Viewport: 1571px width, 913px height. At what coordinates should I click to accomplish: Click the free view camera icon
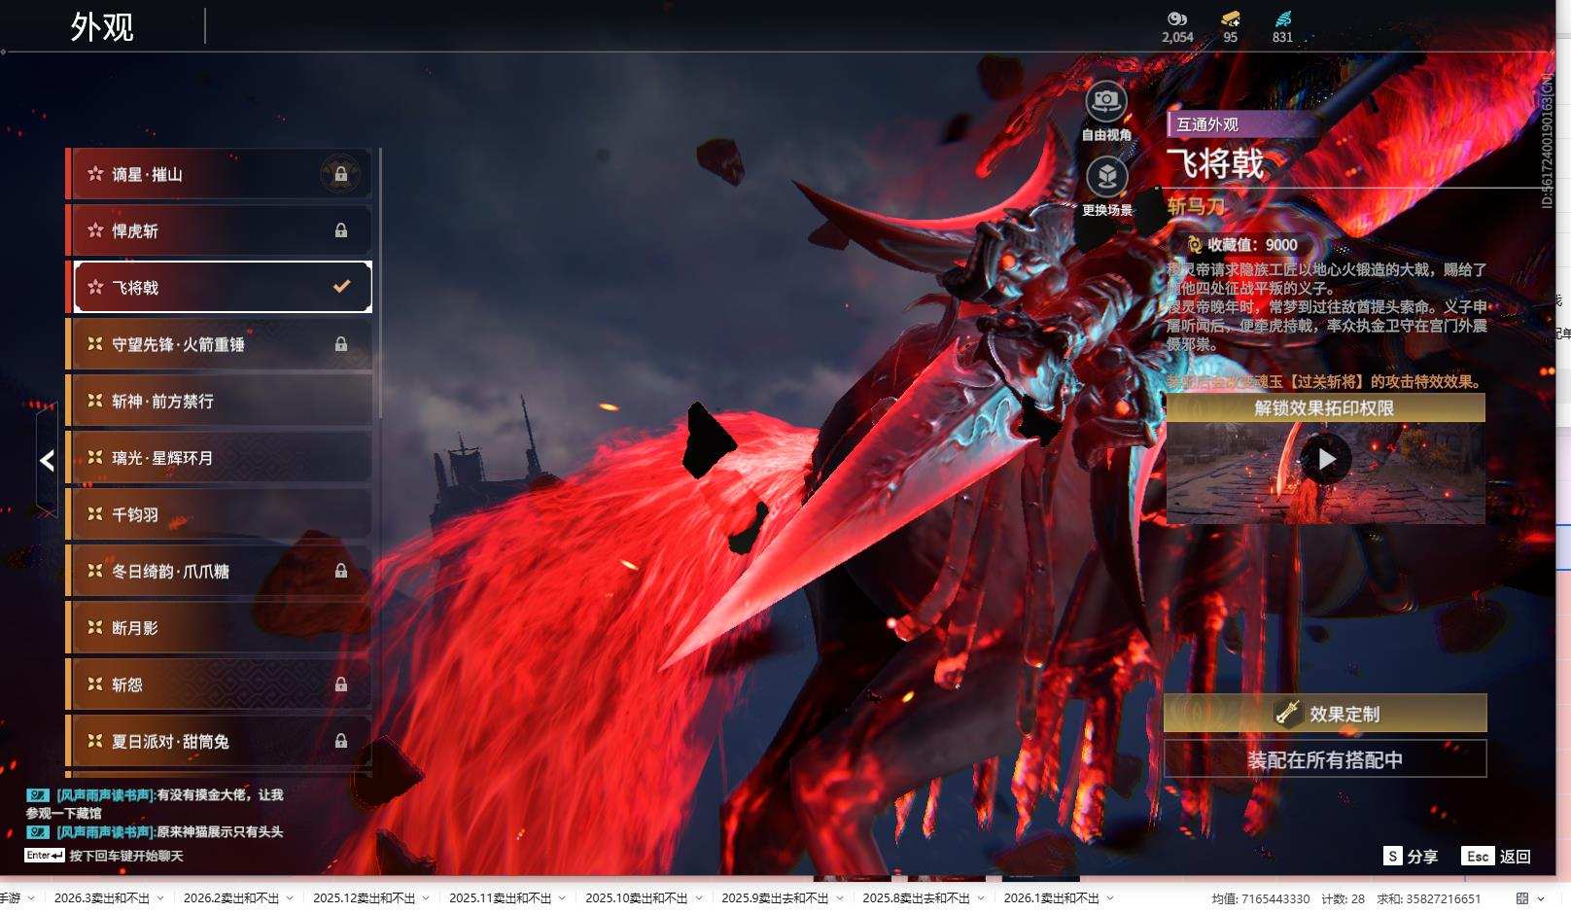coord(1105,101)
